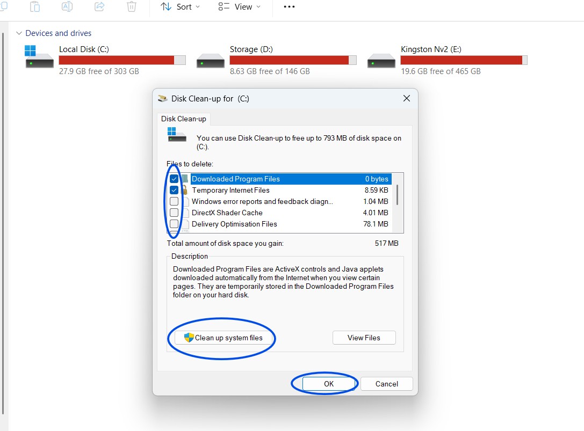Image resolution: width=584 pixels, height=431 pixels.
Task: Collapse the Devices and drives section
Action: [x=19, y=33]
